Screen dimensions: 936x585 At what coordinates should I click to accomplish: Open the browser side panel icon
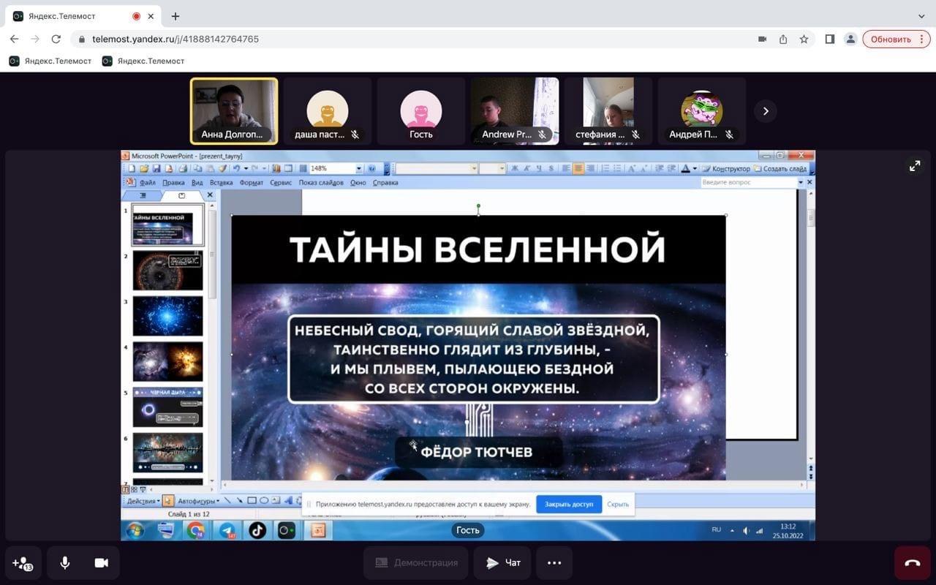pos(829,39)
